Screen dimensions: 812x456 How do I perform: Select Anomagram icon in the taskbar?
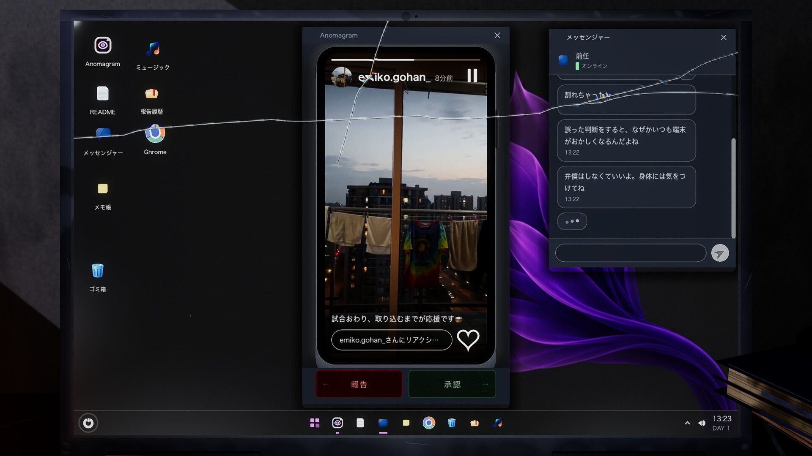[337, 423]
